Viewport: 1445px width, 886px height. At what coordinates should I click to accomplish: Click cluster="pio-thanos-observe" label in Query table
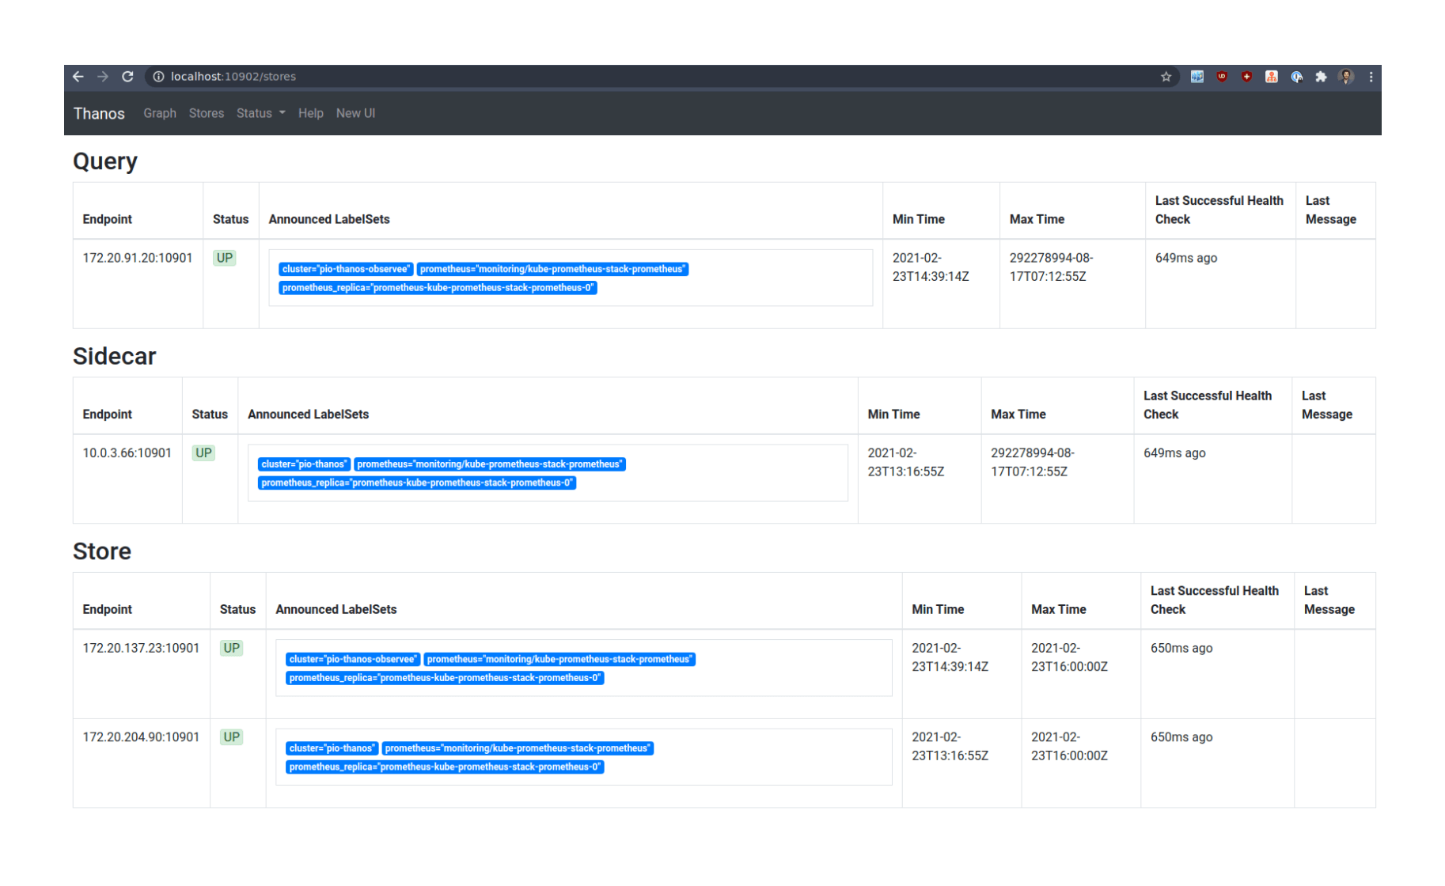point(346,269)
